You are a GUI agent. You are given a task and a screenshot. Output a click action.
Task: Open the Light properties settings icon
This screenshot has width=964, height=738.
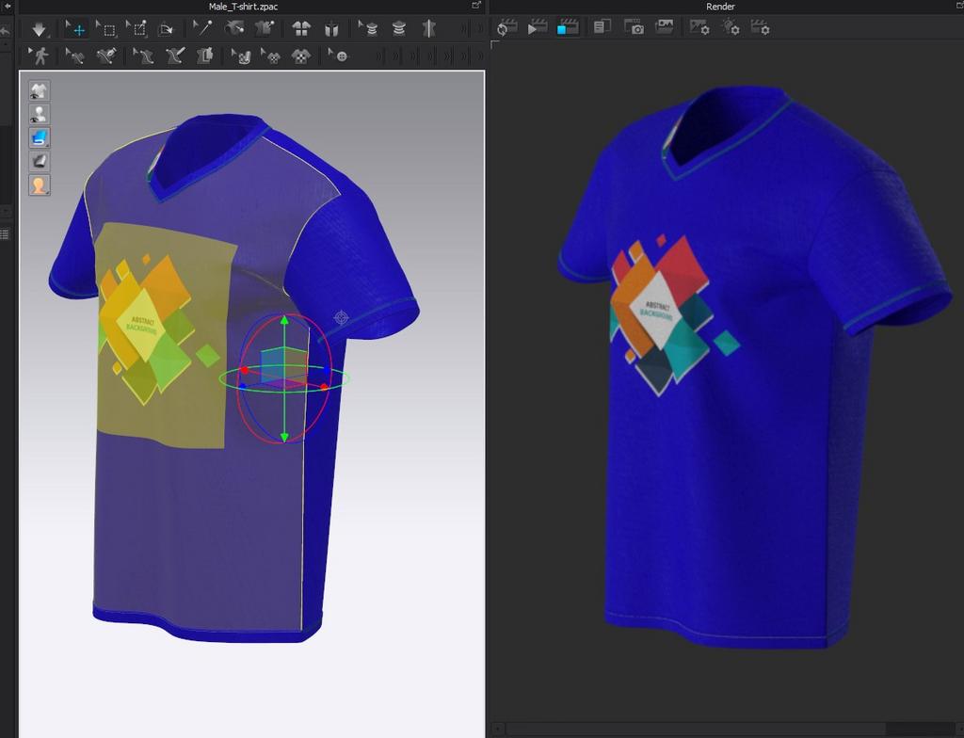[731, 27]
